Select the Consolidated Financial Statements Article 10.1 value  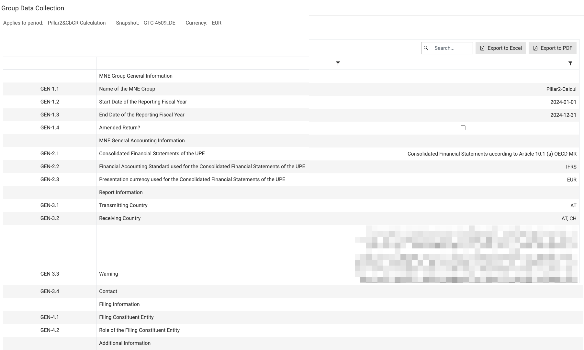point(491,154)
